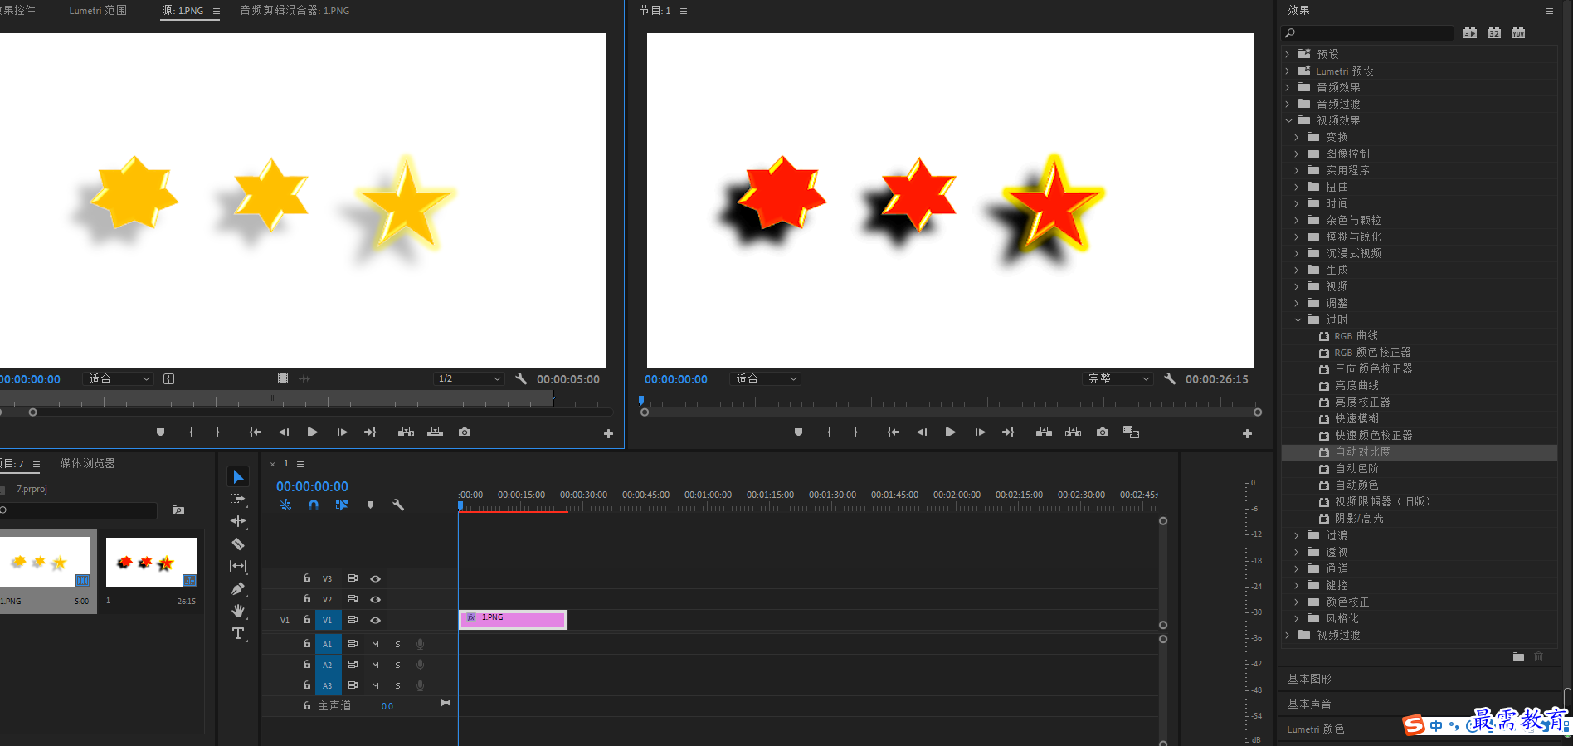This screenshot has height=746, width=1573.
Task: Mute audio track A1
Action: [x=375, y=644]
